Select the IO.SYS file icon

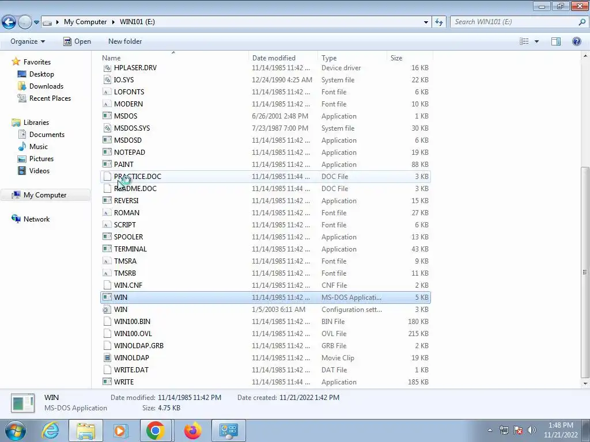pyautogui.click(x=107, y=80)
